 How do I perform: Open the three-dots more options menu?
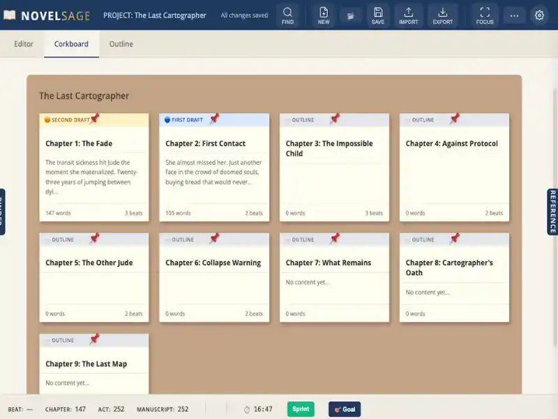coord(514,15)
